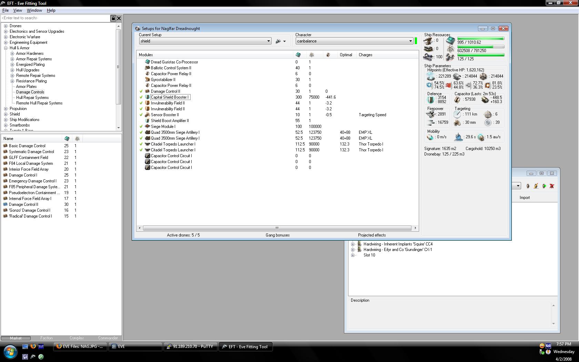Click the setup options ship icon
The height and width of the screenshot is (362, 579).
278,41
